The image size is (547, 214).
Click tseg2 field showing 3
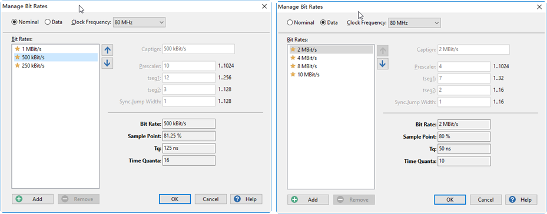tap(189, 89)
